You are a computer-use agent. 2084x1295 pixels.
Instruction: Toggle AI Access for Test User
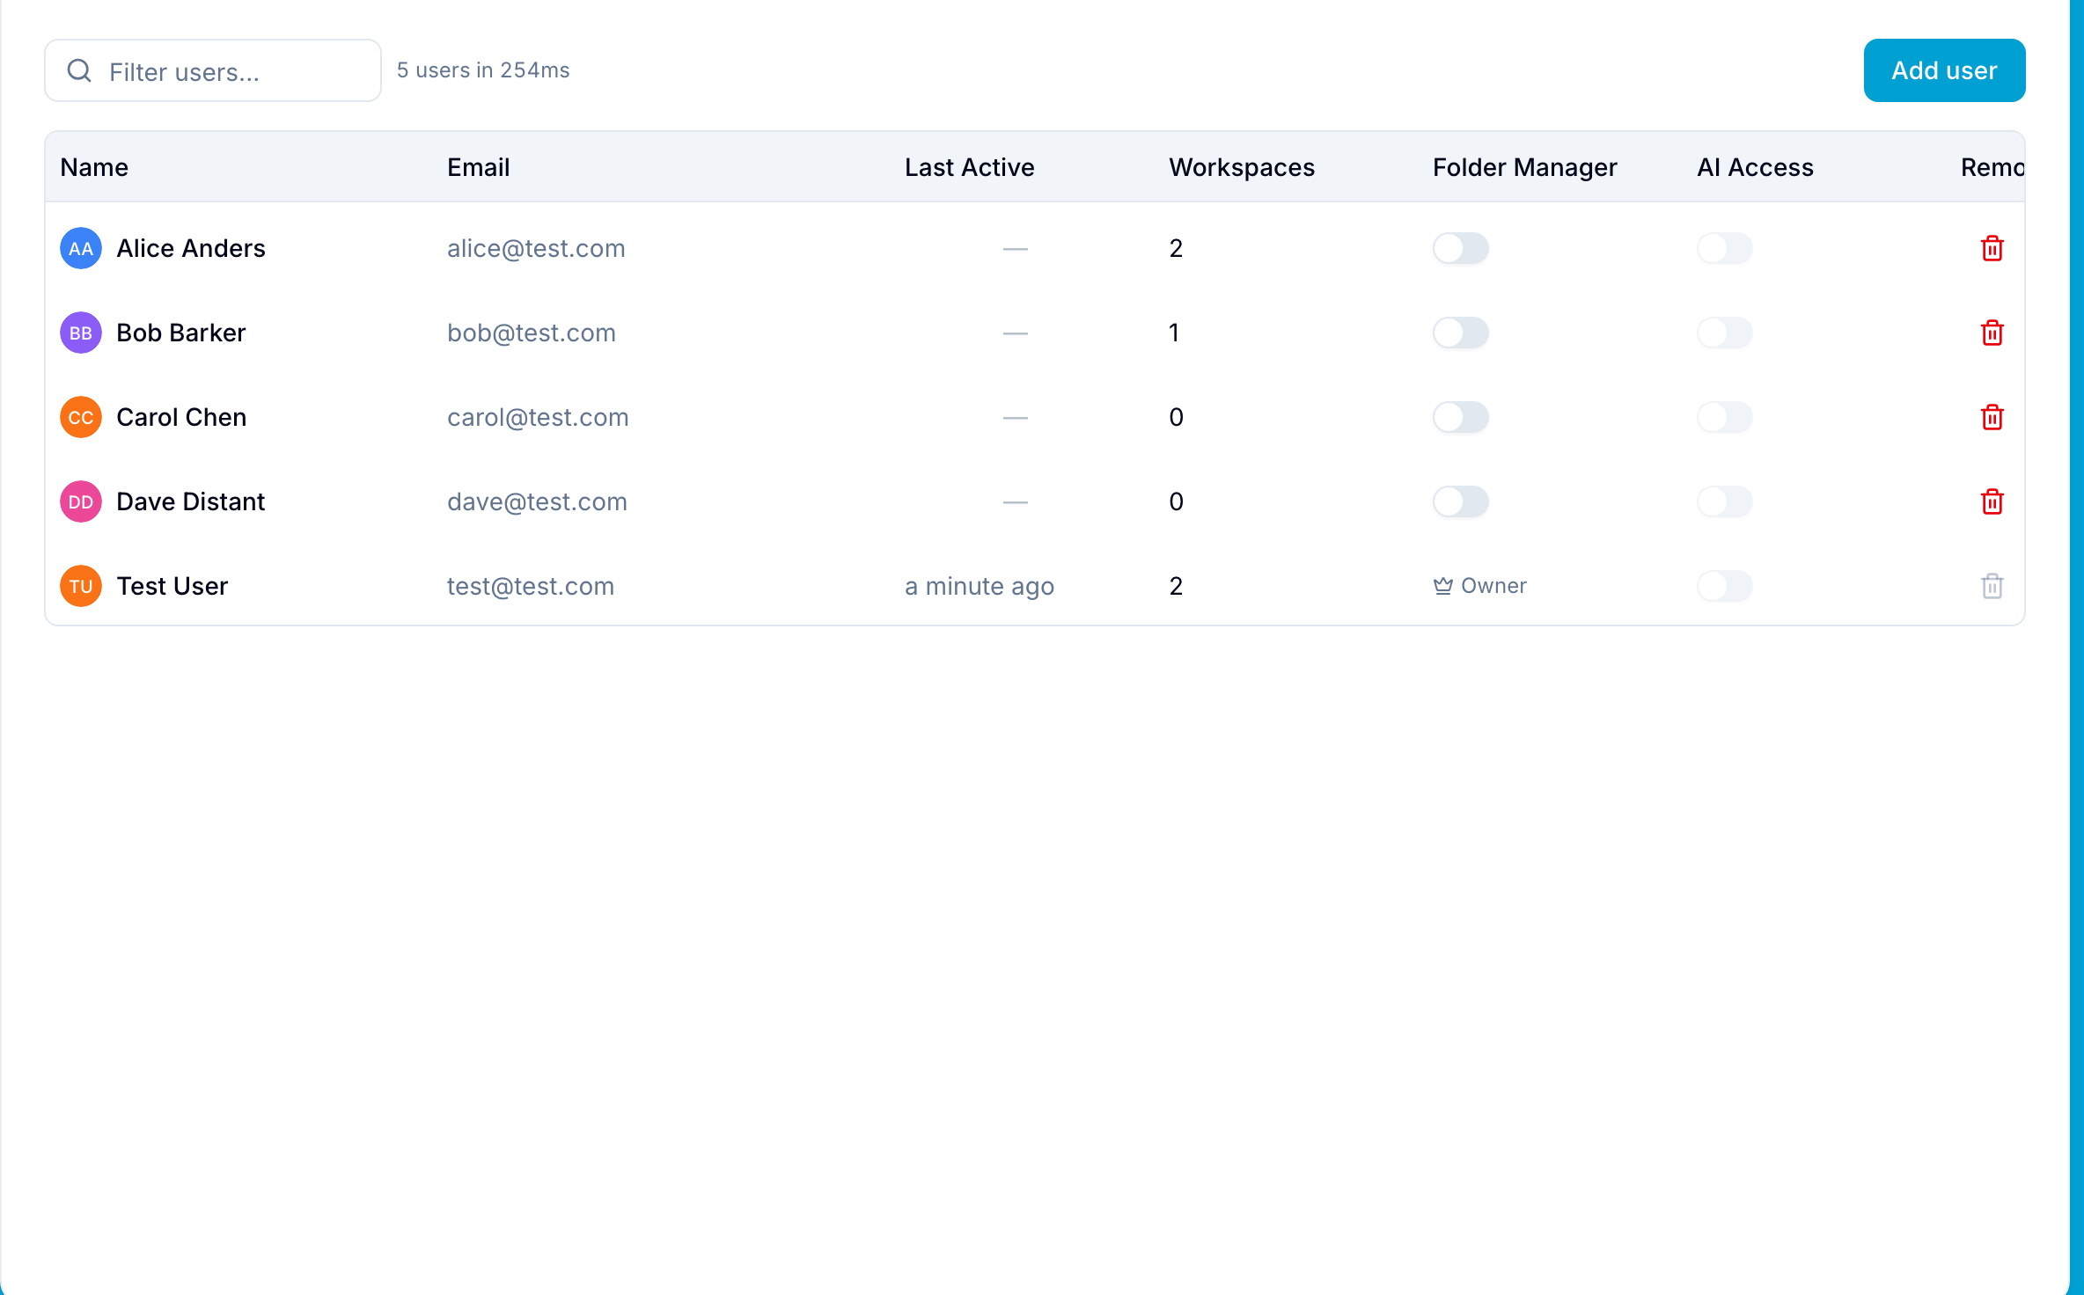[x=1725, y=586]
